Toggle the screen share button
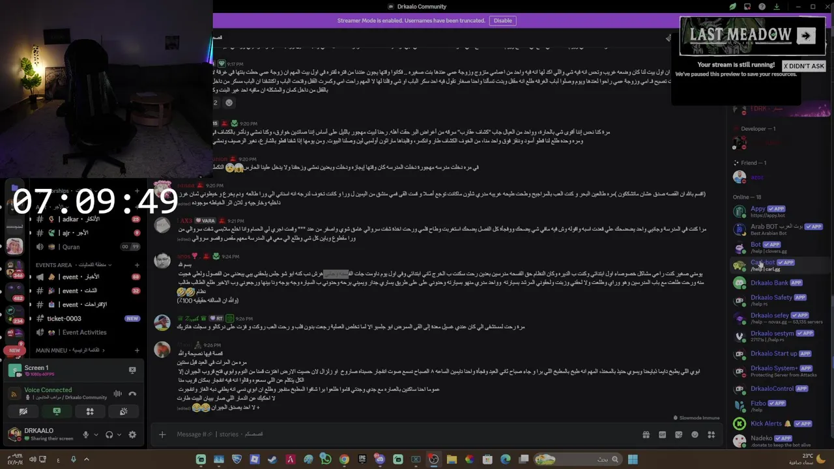The height and width of the screenshot is (469, 834). (x=57, y=412)
